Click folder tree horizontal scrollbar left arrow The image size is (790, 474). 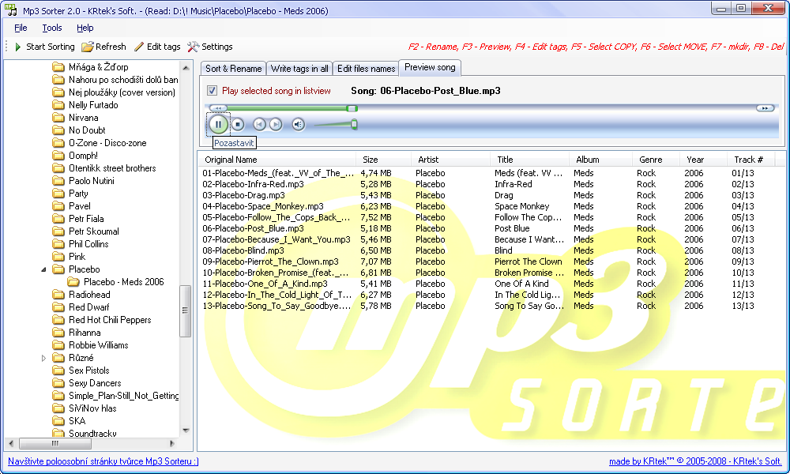11,444
